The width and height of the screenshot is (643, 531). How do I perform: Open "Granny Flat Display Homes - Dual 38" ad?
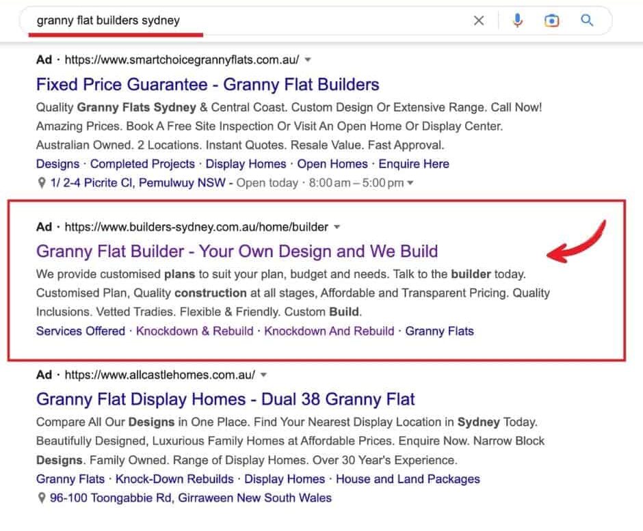225,399
